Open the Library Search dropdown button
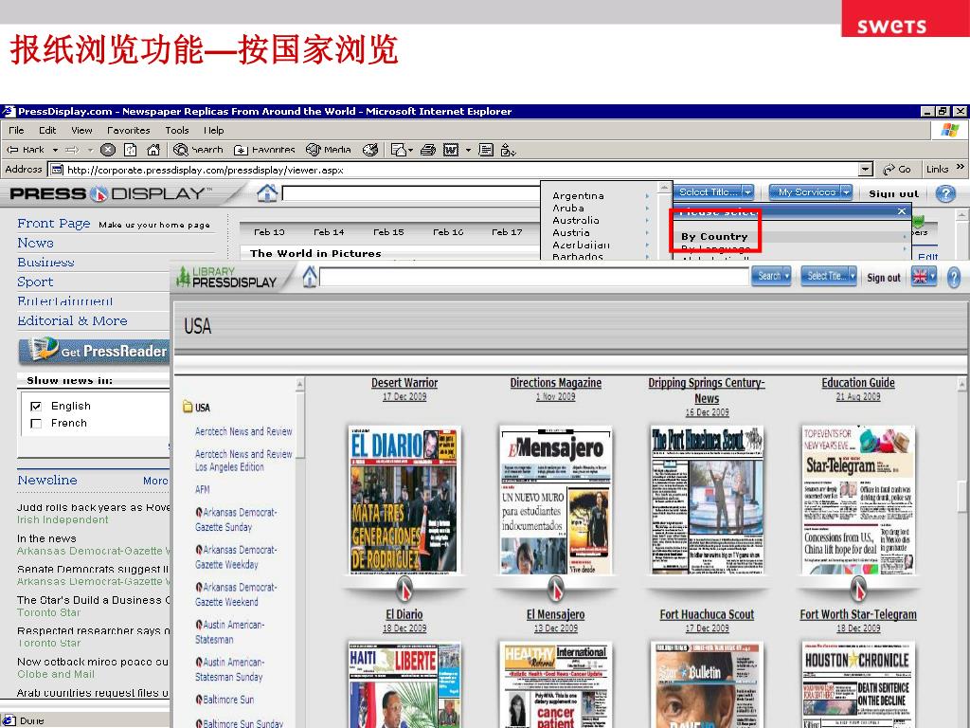This screenshot has width=970, height=728. click(x=771, y=276)
